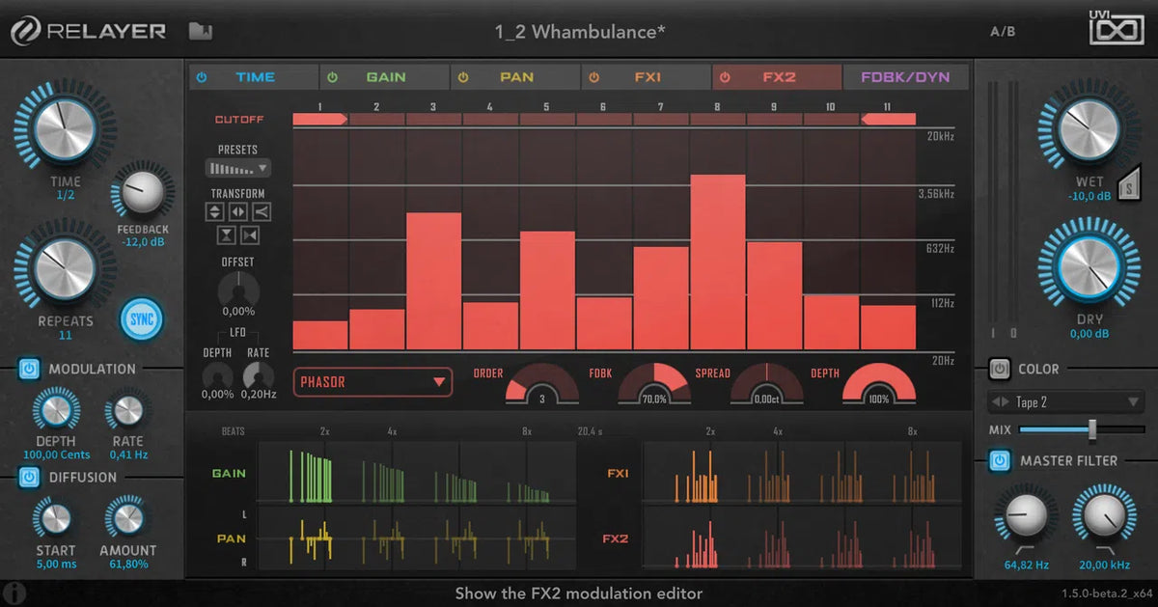Click the info icon in bottom-left corner
The image size is (1158, 607).
pyautogui.click(x=14, y=593)
